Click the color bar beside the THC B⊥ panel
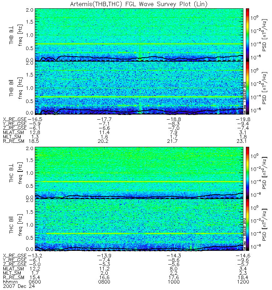The height and width of the screenshot is (290, 272). click(247, 173)
